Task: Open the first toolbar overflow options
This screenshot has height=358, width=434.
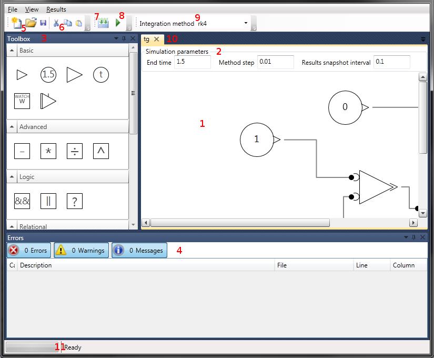Action: (87, 23)
